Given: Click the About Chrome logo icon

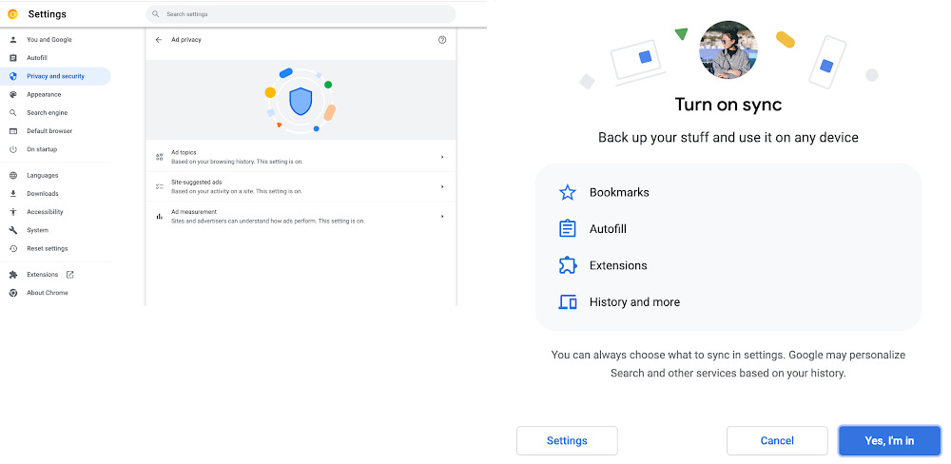Looking at the screenshot, I should (13, 292).
